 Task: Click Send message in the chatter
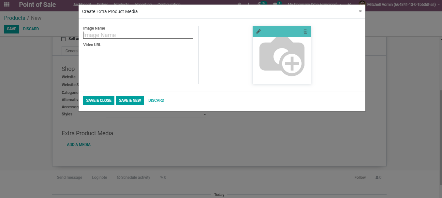pos(69,178)
